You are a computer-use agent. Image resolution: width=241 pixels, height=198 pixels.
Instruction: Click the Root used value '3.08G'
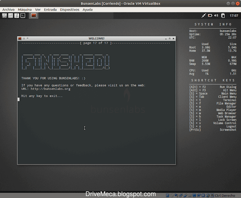[206, 47]
